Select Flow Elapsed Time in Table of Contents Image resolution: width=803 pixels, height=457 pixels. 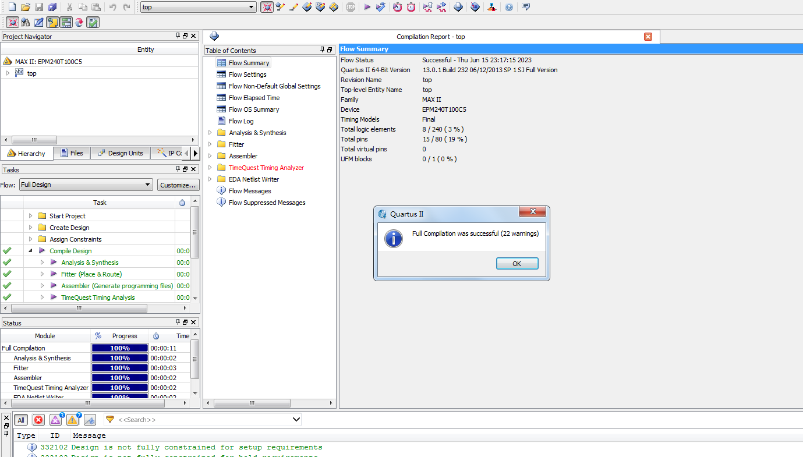coord(254,98)
